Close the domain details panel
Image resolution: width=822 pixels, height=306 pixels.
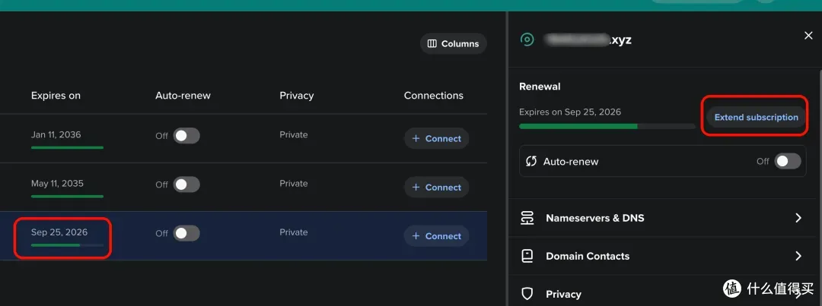click(808, 36)
